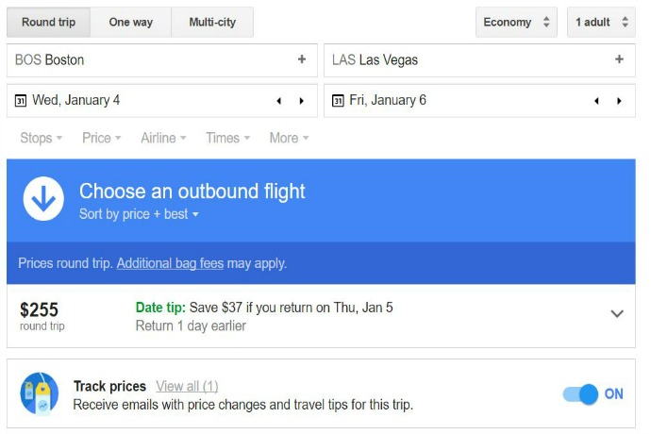Select the Multi-city tab

click(x=212, y=22)
